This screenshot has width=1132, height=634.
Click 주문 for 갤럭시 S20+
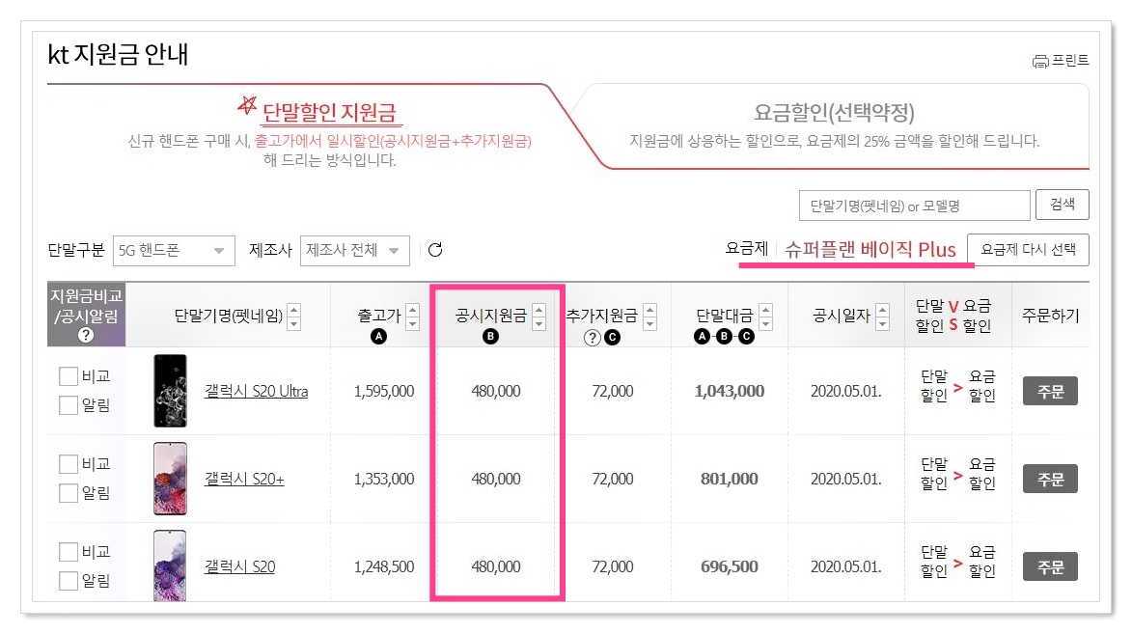[1050, 479]
